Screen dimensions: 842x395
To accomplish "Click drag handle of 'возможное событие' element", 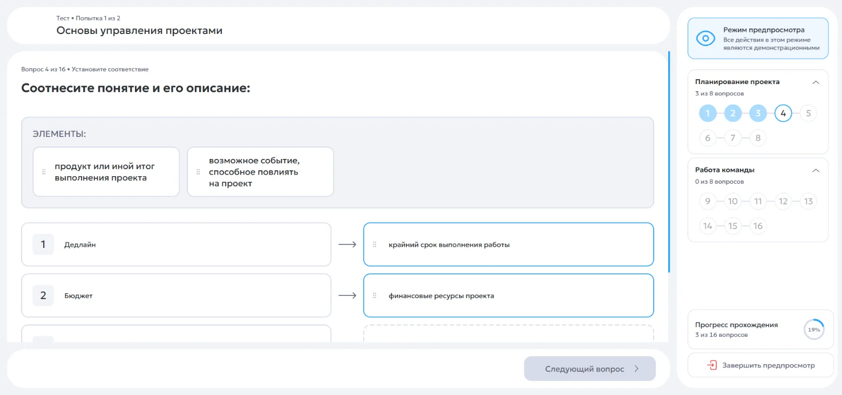I will coord(198,172).
